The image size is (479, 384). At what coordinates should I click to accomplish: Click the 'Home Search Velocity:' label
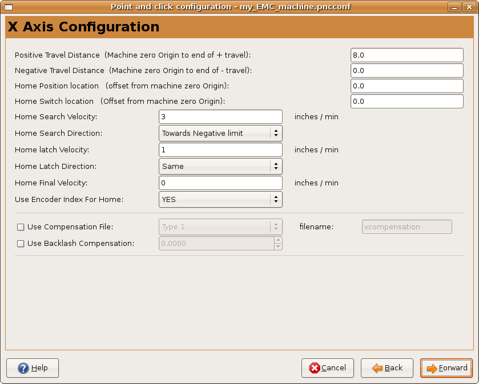point(56,116)
